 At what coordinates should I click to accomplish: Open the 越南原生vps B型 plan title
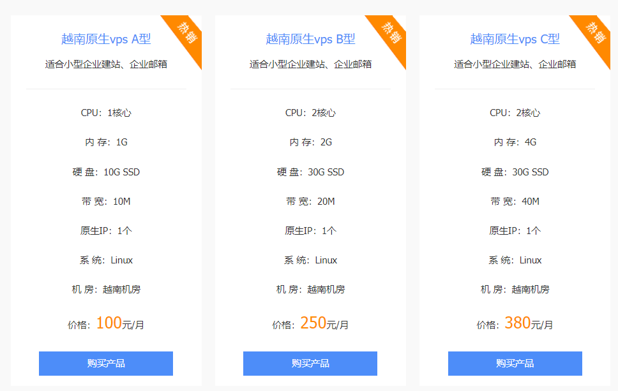309,39
